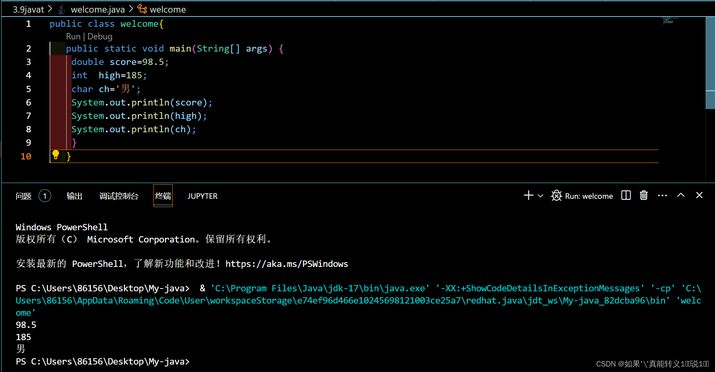This screenshot has width=715, height=372.
Task: Click the last PowerShell prompt line
Action: pyautogui.click(x=103, y=361)
